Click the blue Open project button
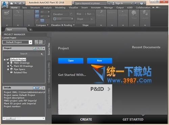Screen dimensions: 169x125 pos(71,61)
